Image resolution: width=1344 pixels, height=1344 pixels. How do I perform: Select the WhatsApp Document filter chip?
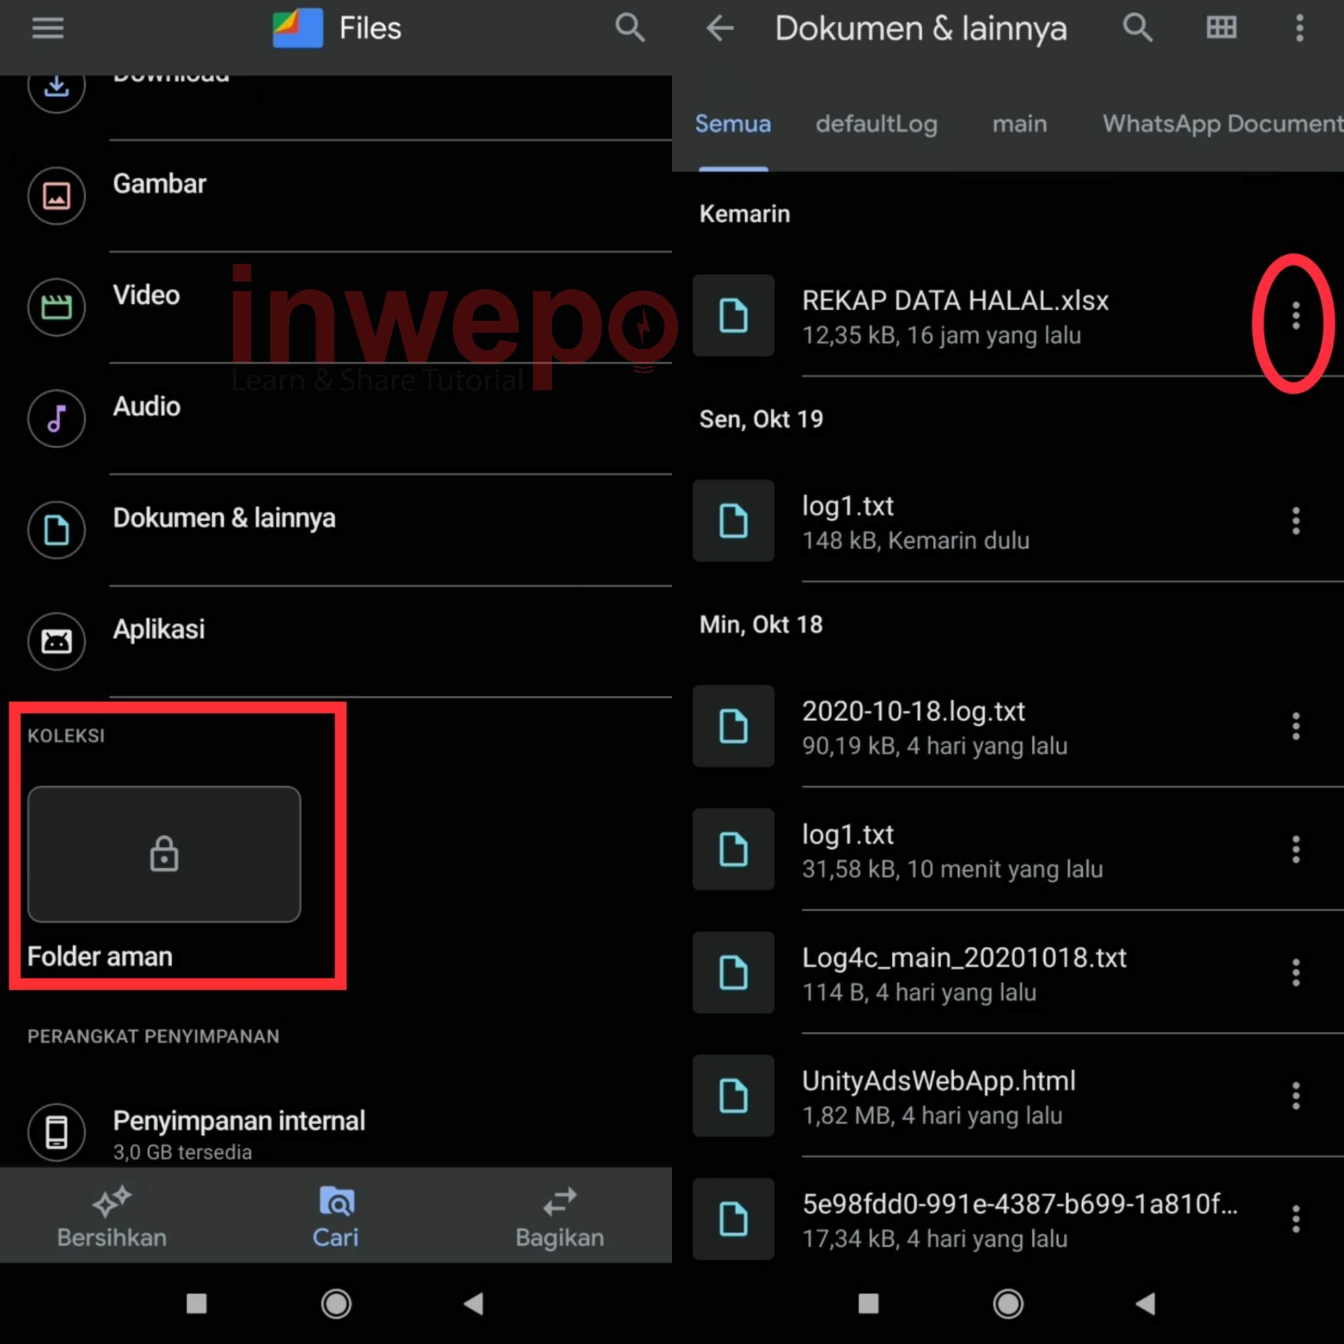(1221, 124)
